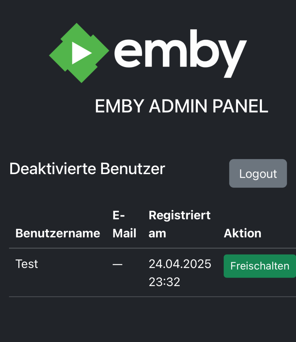Click the registration time 23:32
296x342 pixels.
pyautogui.click(x=165, y=282)
